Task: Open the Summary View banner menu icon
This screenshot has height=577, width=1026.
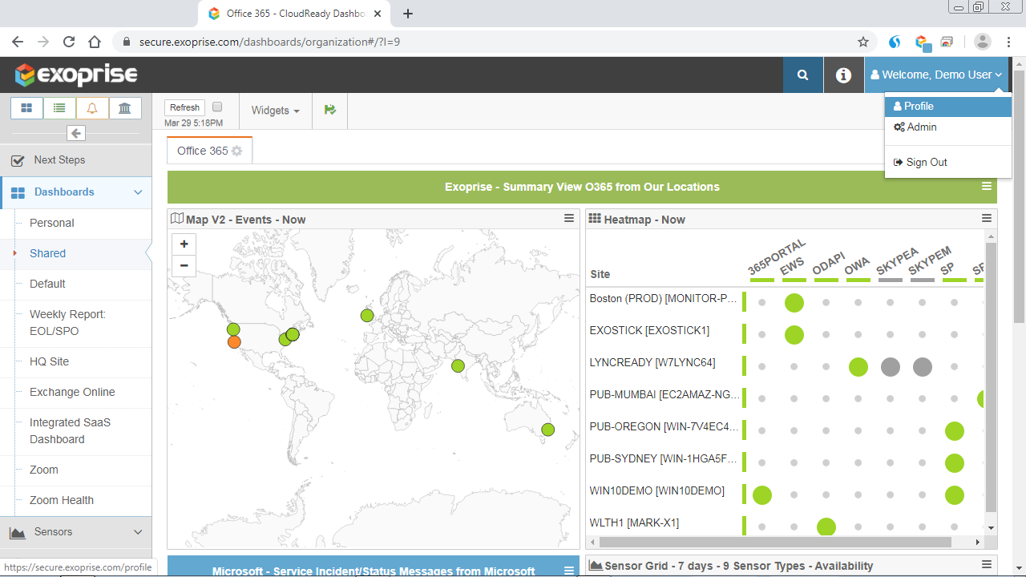Action: pyautogui.click(x=987, y=186)
